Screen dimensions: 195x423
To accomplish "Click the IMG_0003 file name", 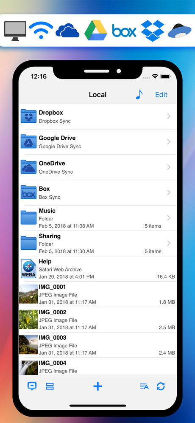I will tap(52, 338).
